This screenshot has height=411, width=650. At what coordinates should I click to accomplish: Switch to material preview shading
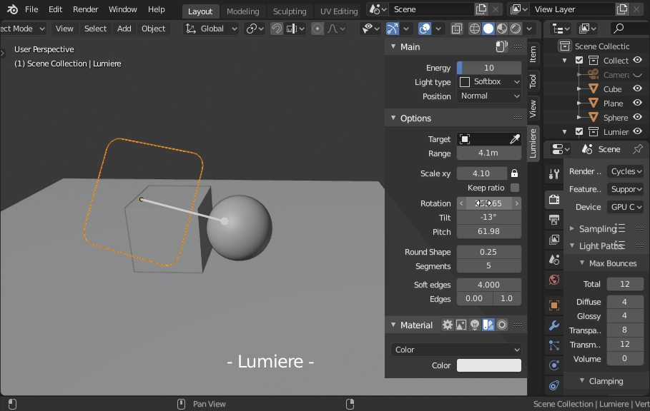[x=502, y=29]
